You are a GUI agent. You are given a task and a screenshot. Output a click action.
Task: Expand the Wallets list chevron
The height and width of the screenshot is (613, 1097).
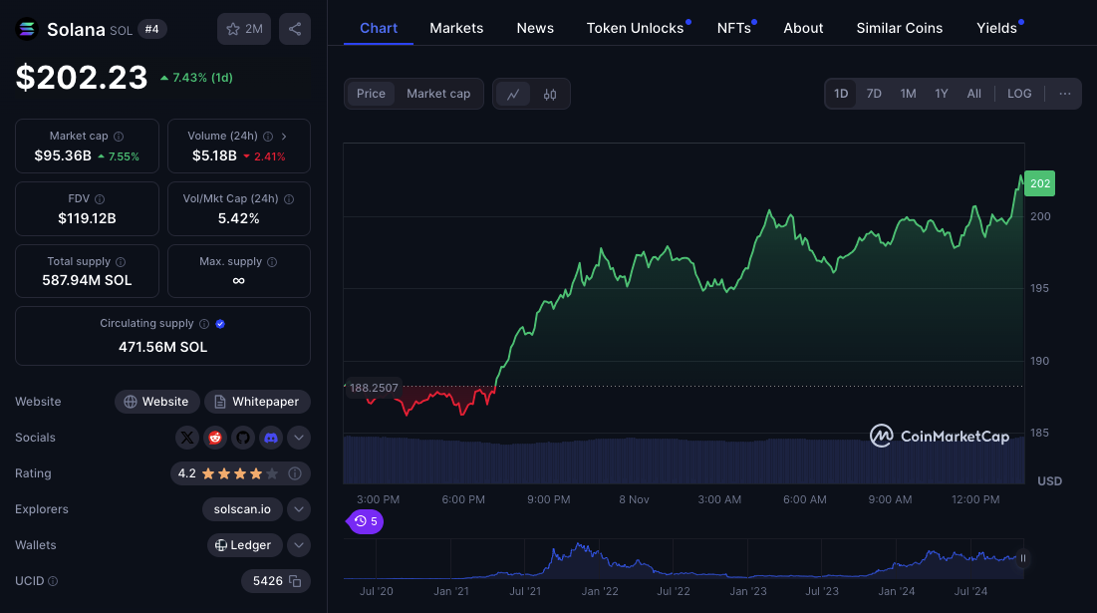point(299,545)
